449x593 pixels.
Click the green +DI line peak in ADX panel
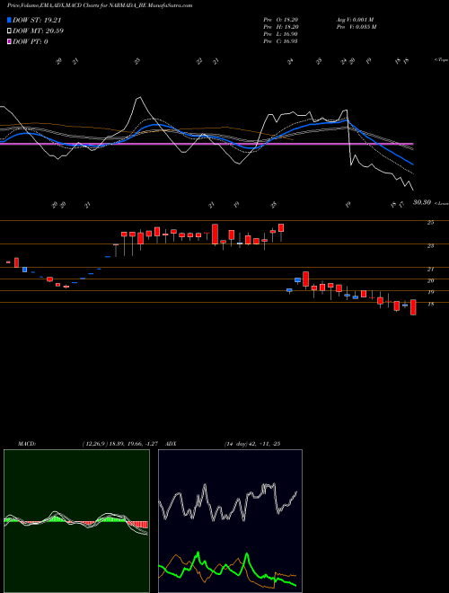[x=198, y=553]
